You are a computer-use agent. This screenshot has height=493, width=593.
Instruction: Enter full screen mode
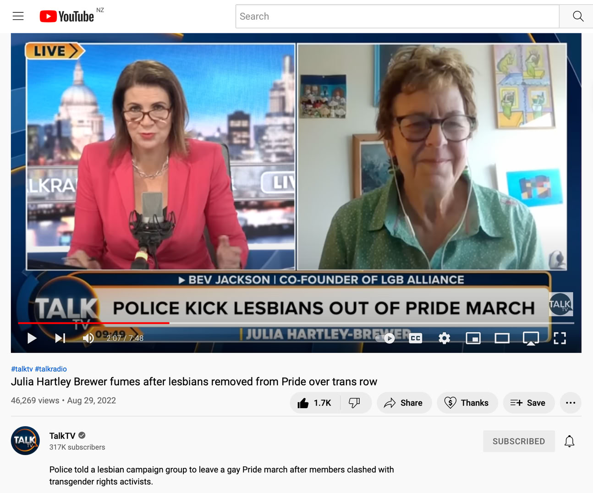coord(560,339)
